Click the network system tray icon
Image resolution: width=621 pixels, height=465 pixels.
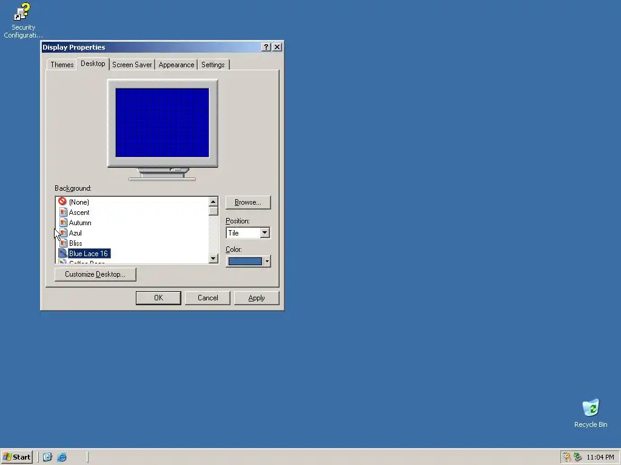[x=577, y=457]
